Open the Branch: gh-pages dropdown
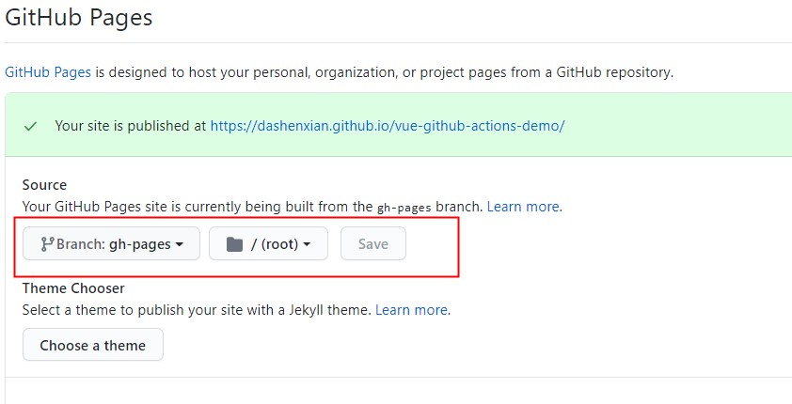Image resolution: width=792 pixels, height=404 pixels. click(111, 244)
